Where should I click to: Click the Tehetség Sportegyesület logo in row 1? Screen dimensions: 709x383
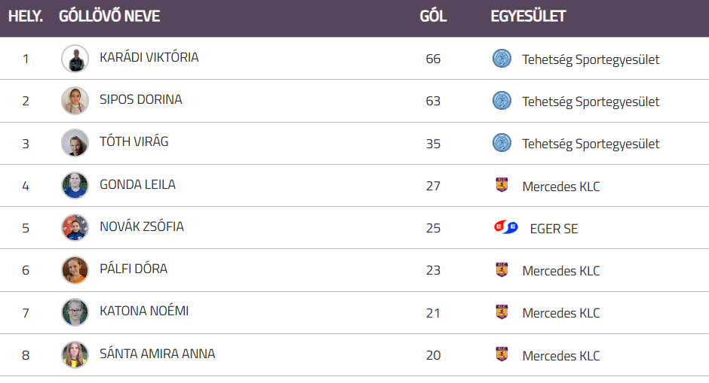pos(502,59)
